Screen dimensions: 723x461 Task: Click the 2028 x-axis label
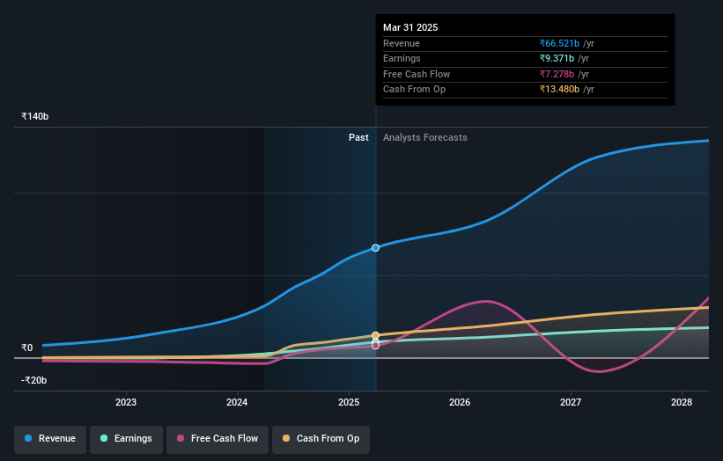(682, 403)
